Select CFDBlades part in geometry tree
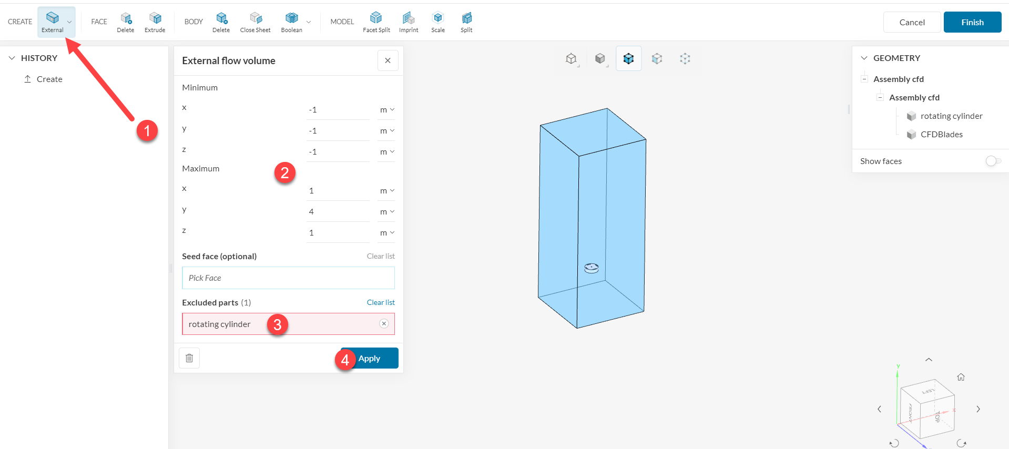 click(941, 134)
